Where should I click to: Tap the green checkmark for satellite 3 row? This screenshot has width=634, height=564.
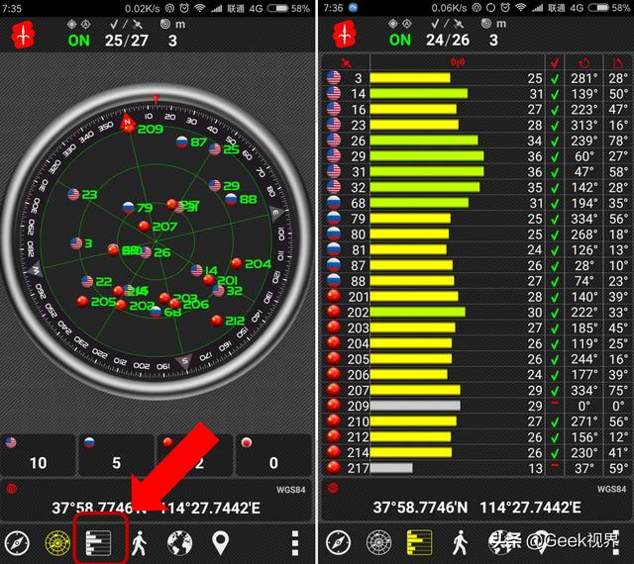pos(555,78)
